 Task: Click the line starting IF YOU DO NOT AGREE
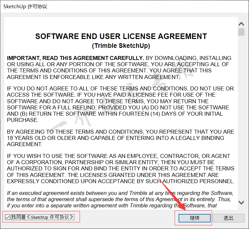pyautogui.click(x=120, y=88)
